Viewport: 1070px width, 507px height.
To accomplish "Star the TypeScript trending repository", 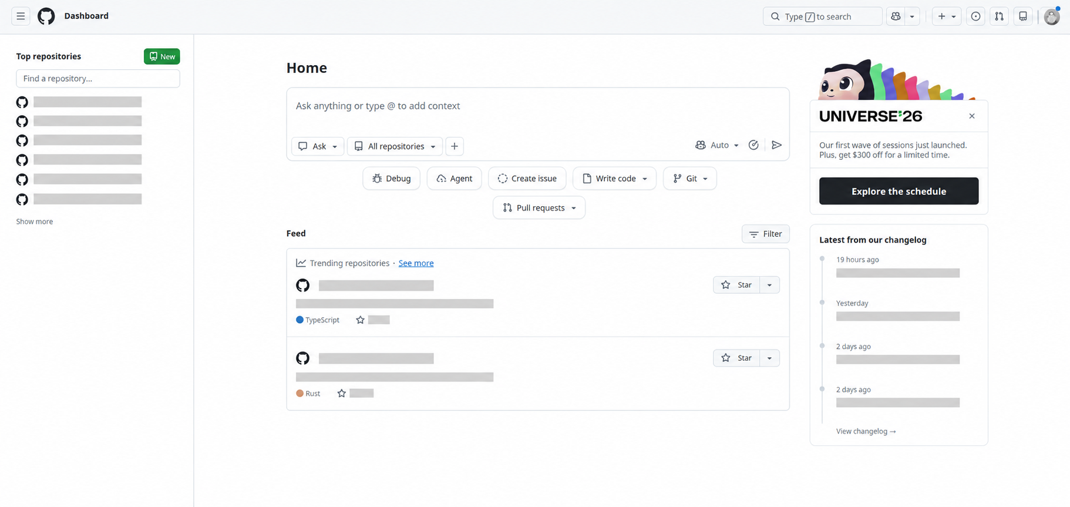I will point(736,285).
